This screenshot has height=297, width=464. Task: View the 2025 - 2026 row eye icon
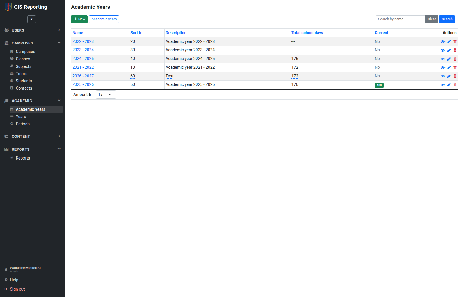pyautogui.click(x=443, y=85)
